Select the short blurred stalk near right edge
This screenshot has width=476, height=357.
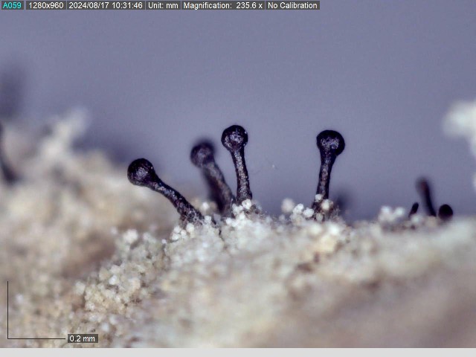425,196
